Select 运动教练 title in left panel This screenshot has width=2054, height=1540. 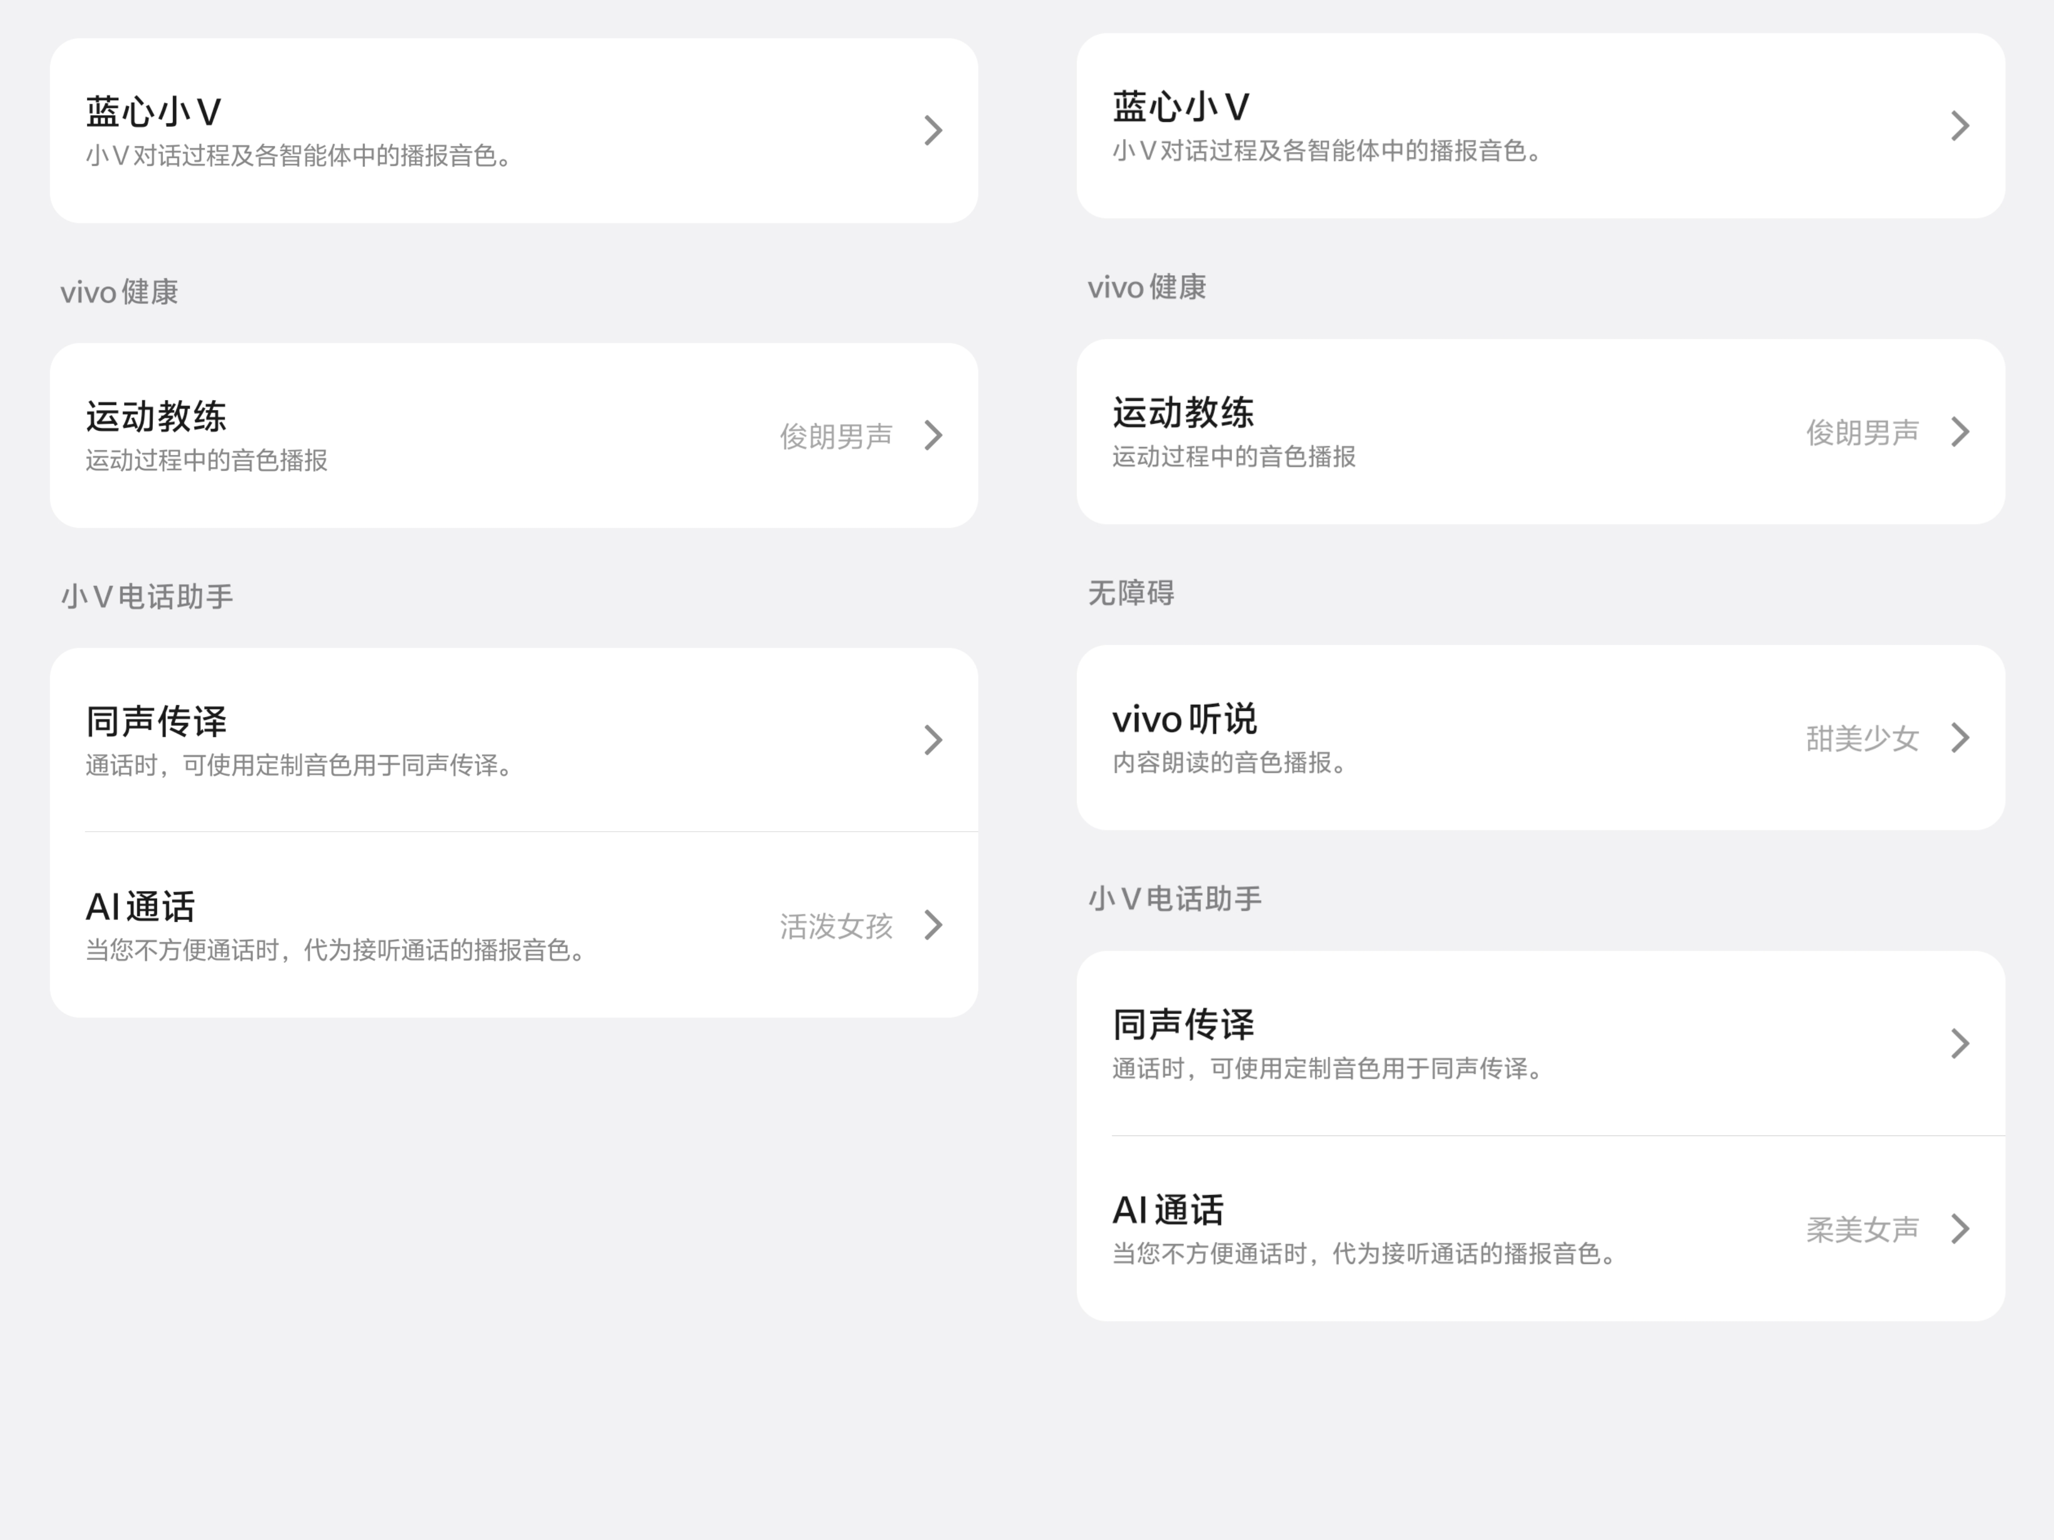pyautogui.click(x=156, y=417)
